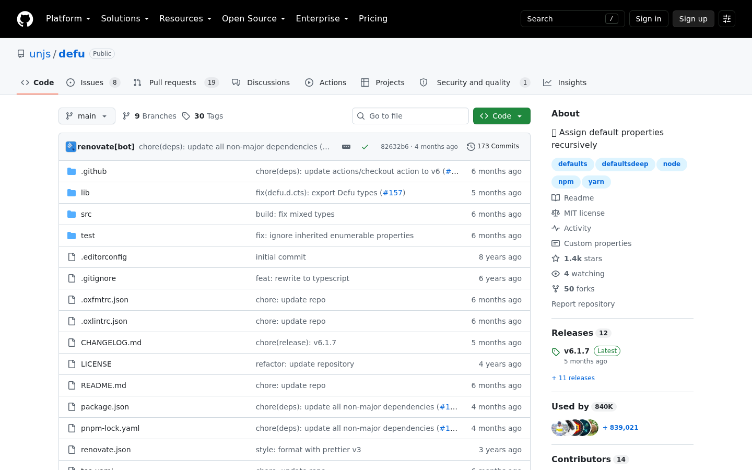Click the Custom properties note icon
This screenshot has height=470, width=752.
556,243
